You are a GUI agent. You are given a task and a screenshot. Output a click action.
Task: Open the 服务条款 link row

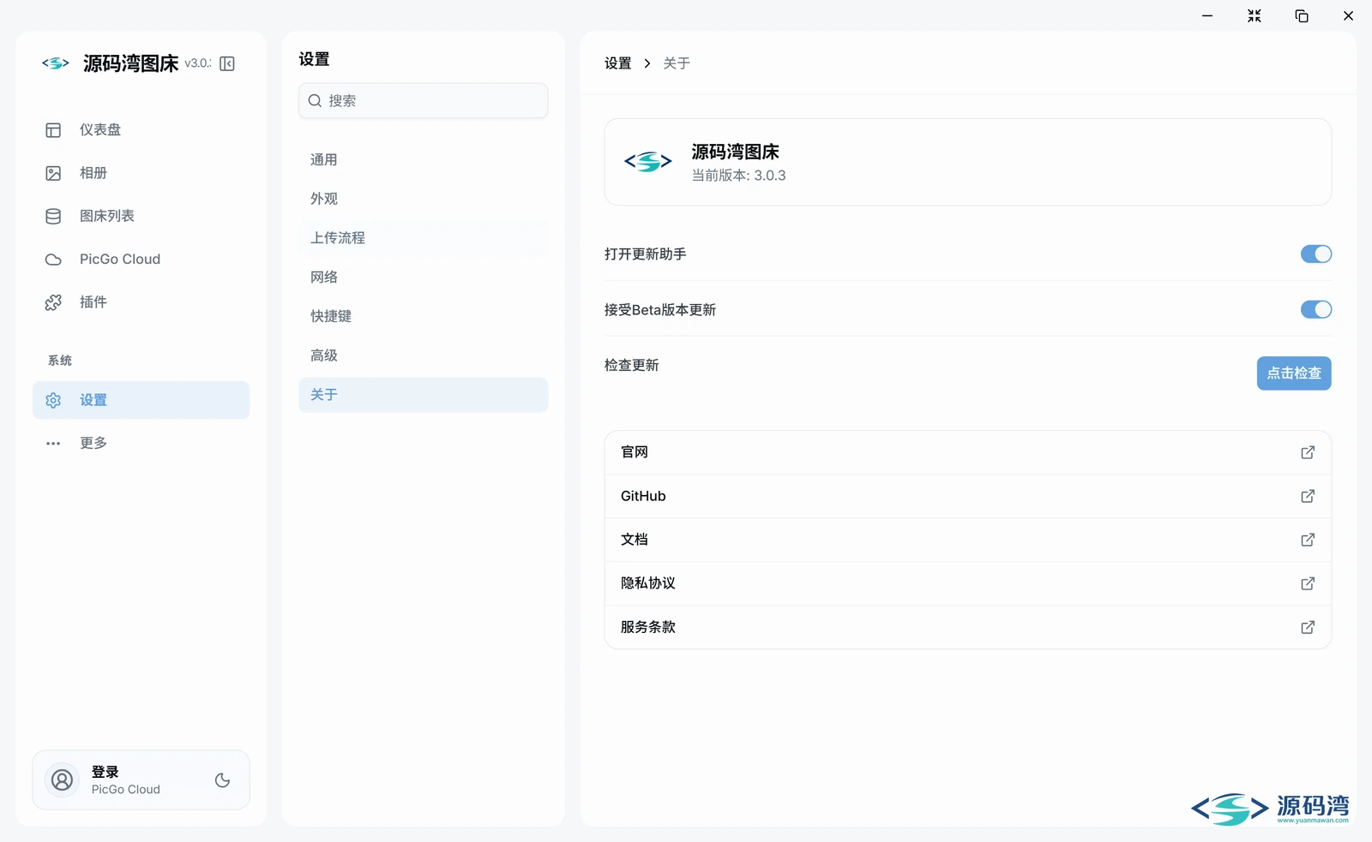[967, 627]
